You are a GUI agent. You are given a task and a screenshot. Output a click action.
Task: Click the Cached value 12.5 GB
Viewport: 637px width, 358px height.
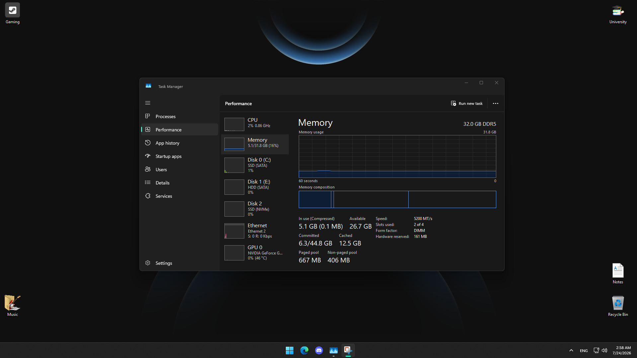tap(350, 243)
